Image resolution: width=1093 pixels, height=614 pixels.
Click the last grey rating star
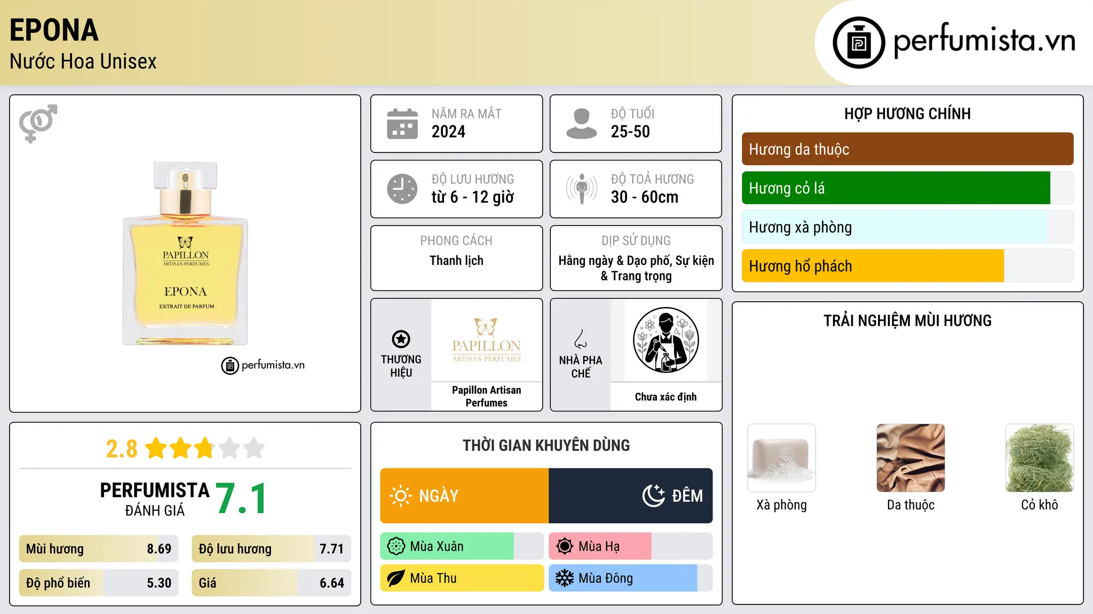(x=254, y=448)
